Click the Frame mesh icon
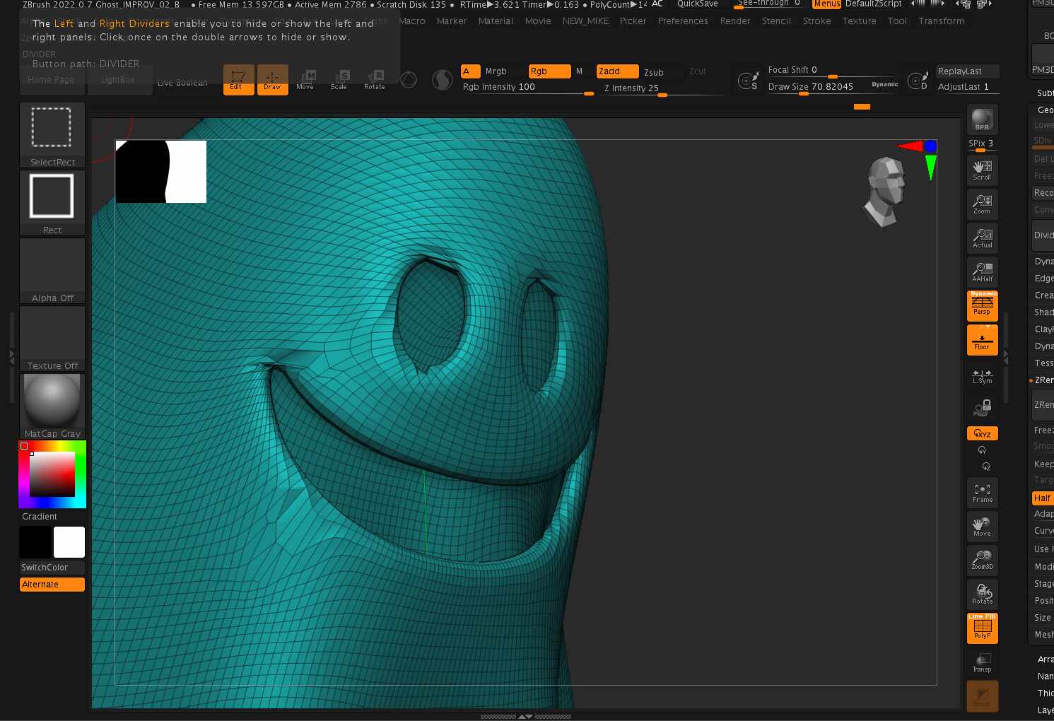Screen dimensions: 1054x721 coord(982,493)
